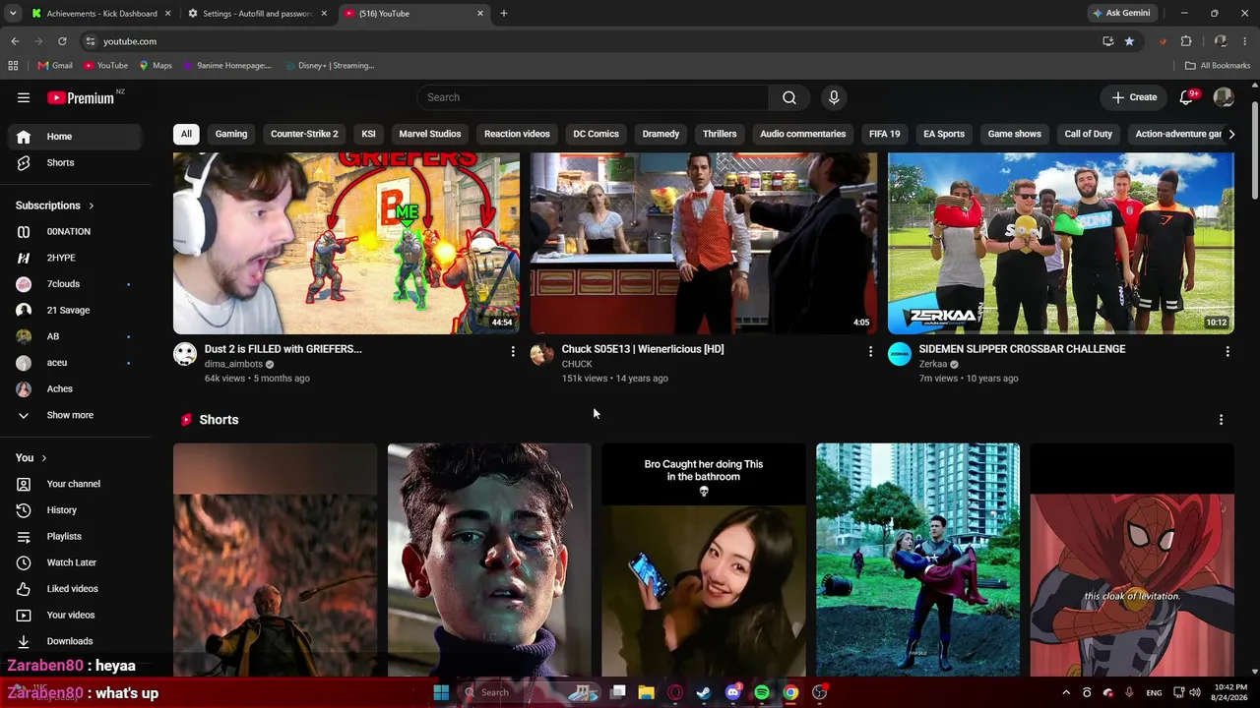Open Watch Later playlist
The image size is (1260, 708).
coord(77,562)
